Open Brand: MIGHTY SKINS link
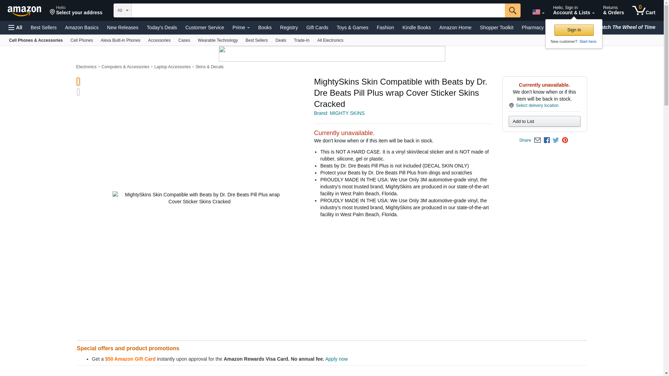 (x=339, y=113)
